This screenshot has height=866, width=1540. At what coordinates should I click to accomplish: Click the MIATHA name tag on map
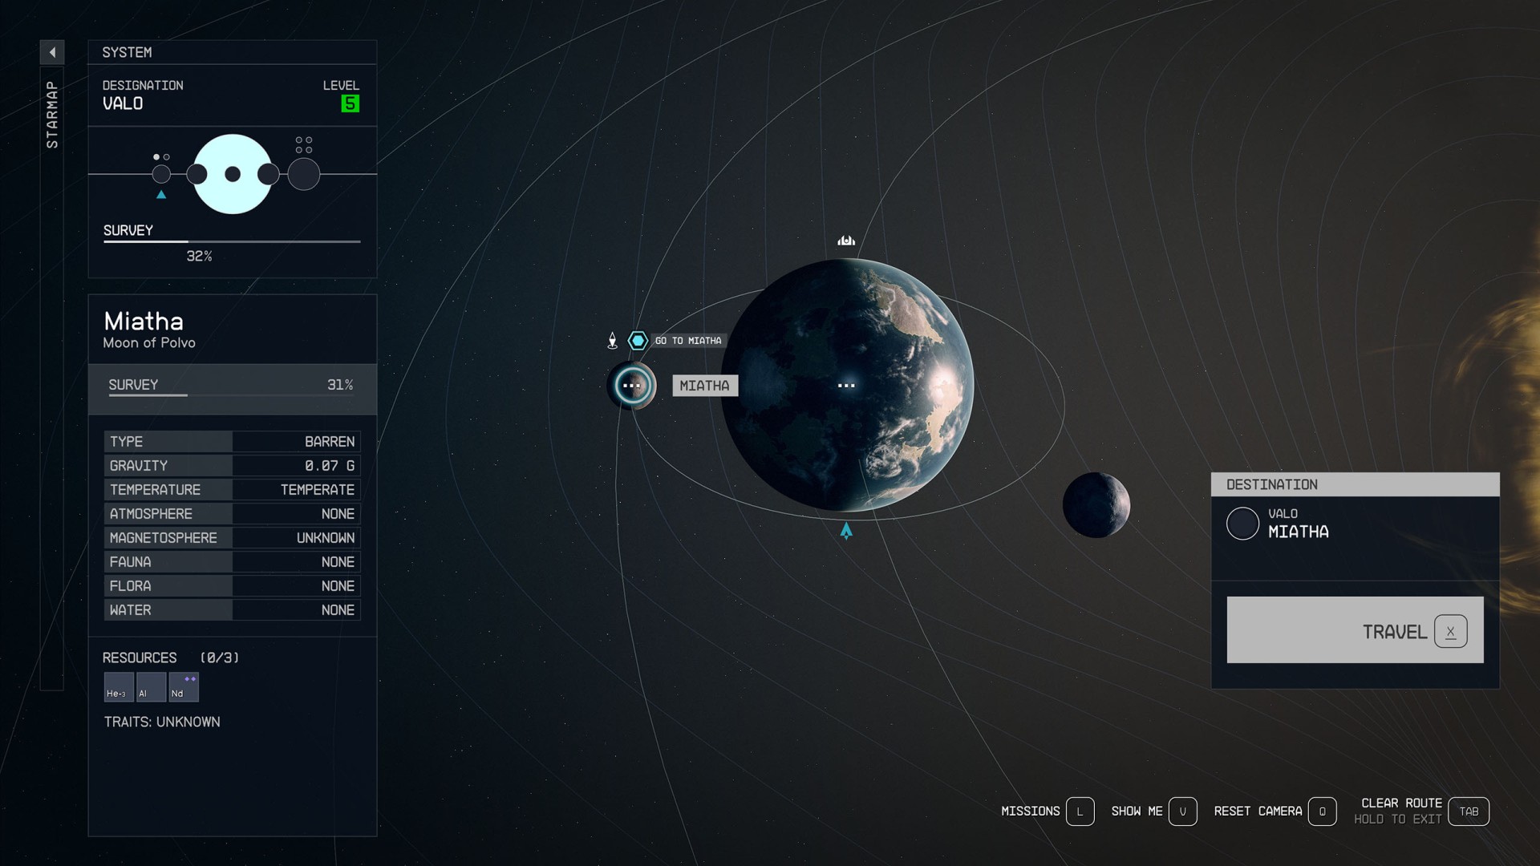coord(705,386)
